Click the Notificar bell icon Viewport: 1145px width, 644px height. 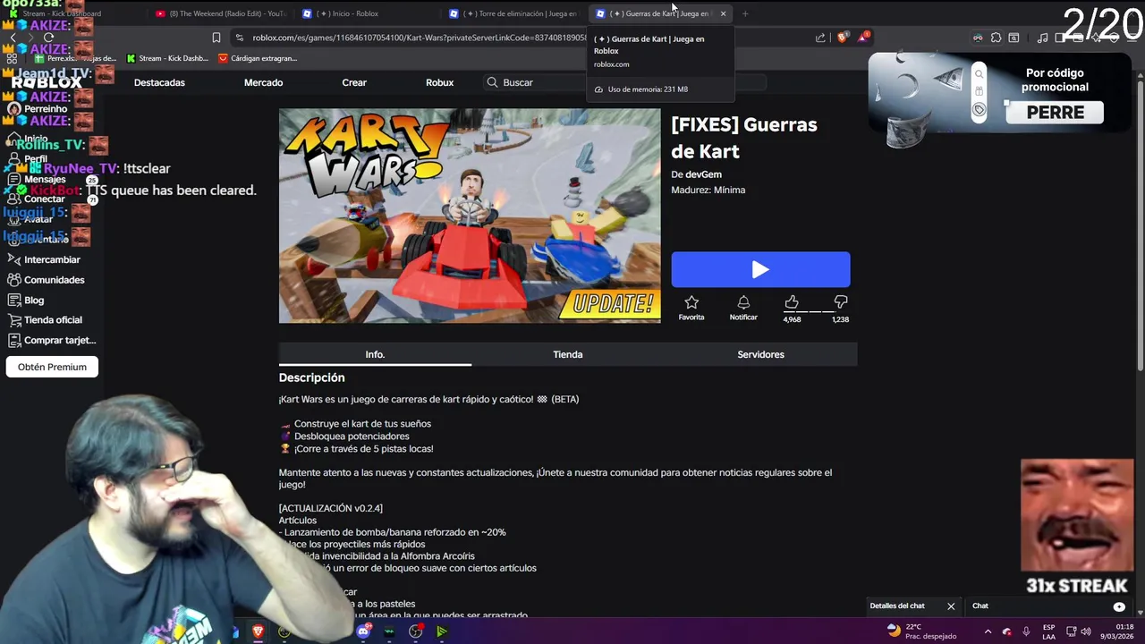(743, 303)
